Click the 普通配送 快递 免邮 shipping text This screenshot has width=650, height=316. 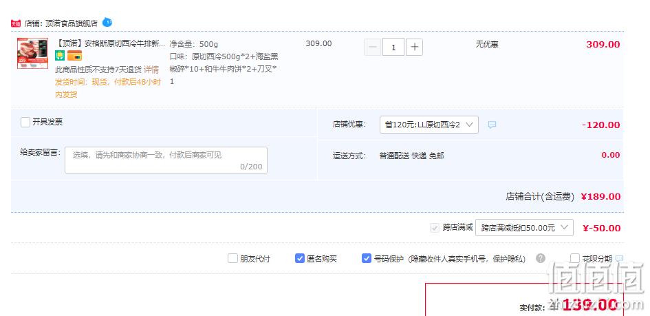[411, 156]
